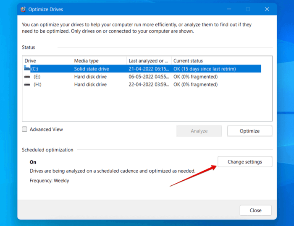Open Change settings for scheduled optimization
Viewport: 294px width, 226px height.
pyautogui.click(x=245, y=161)
